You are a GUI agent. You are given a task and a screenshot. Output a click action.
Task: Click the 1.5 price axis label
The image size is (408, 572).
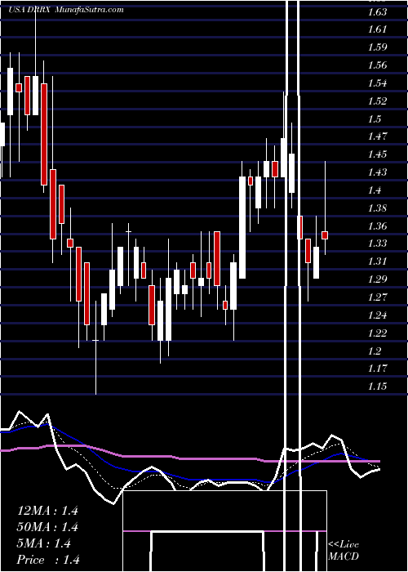pos(375,119)
